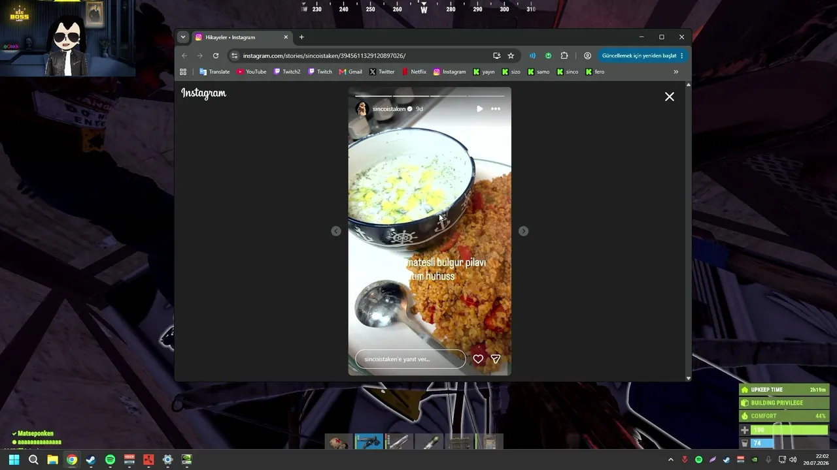Screen dimensions: 837x470
Task: Open the Windows Start menu
Action: 14,460
